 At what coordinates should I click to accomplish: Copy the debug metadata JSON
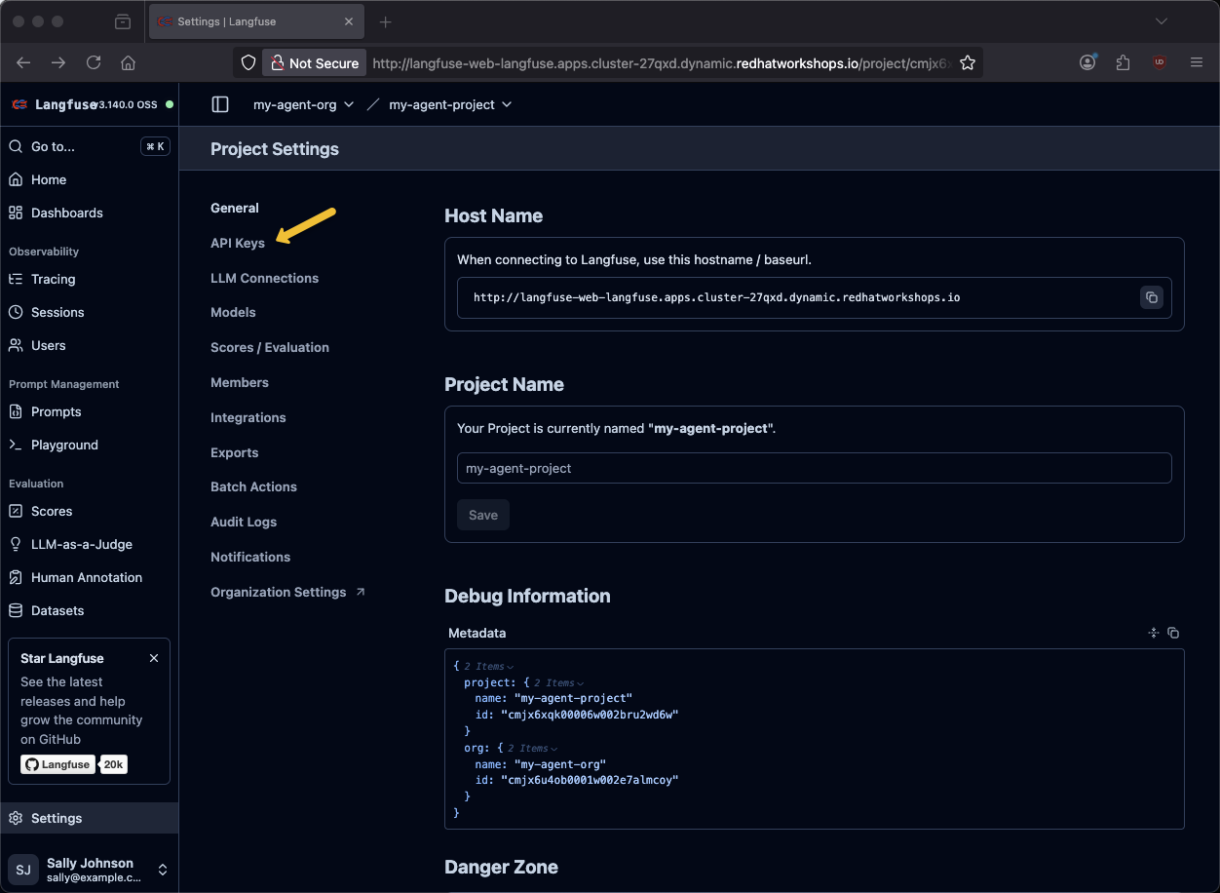point(1173,633)
